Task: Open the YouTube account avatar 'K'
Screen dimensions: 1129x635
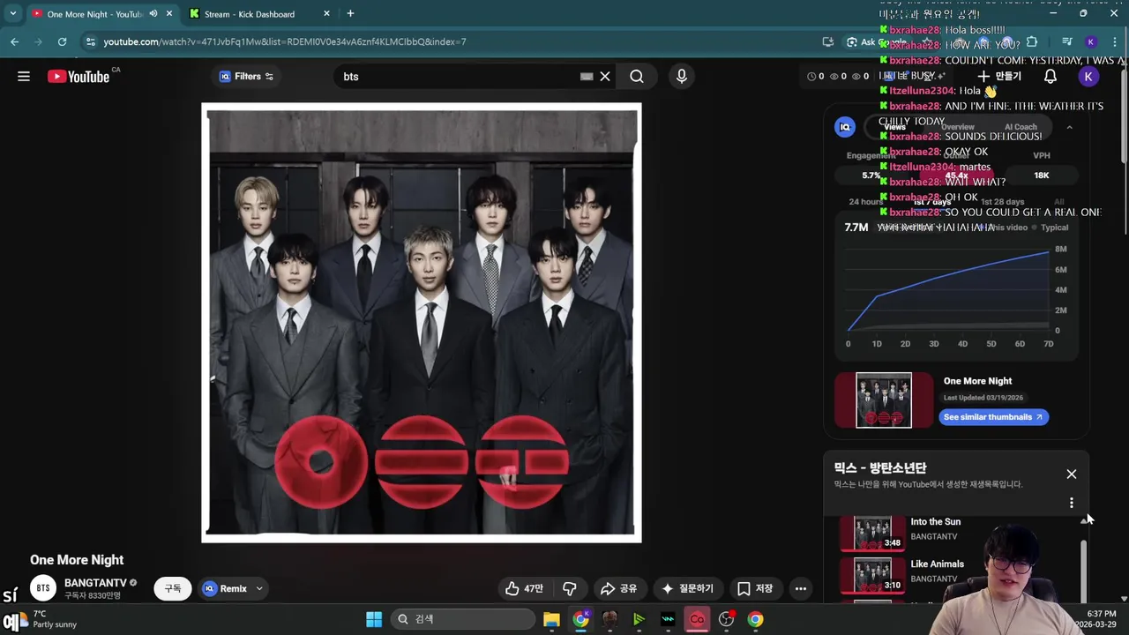Action: pos(1088,77)
